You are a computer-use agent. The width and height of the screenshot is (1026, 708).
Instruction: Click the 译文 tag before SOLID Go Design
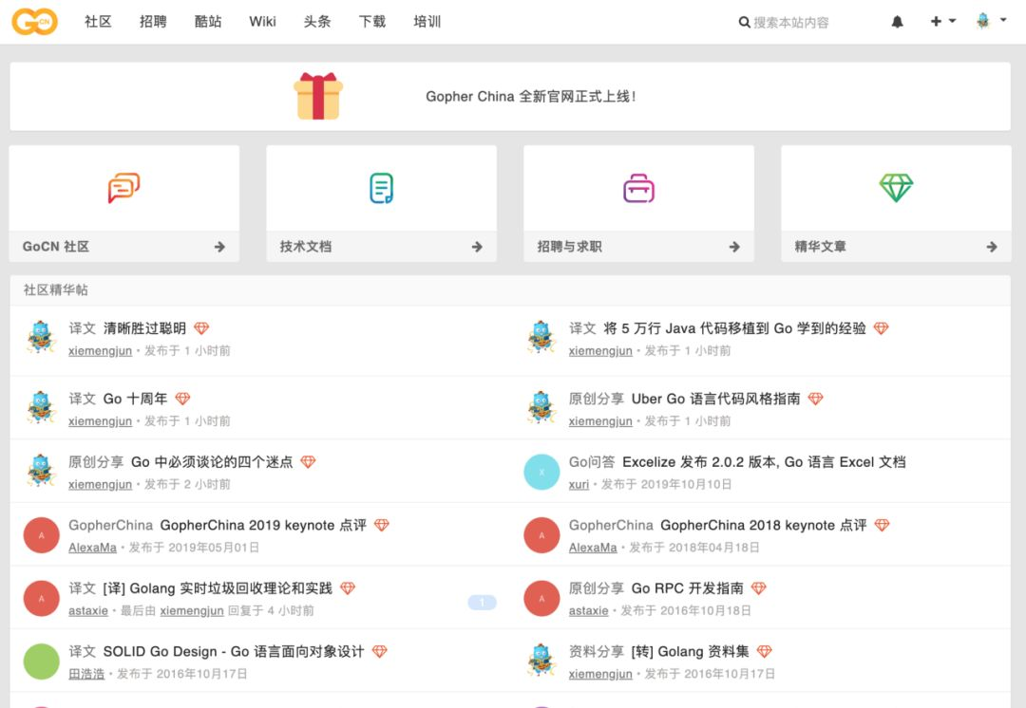point(83,652)
